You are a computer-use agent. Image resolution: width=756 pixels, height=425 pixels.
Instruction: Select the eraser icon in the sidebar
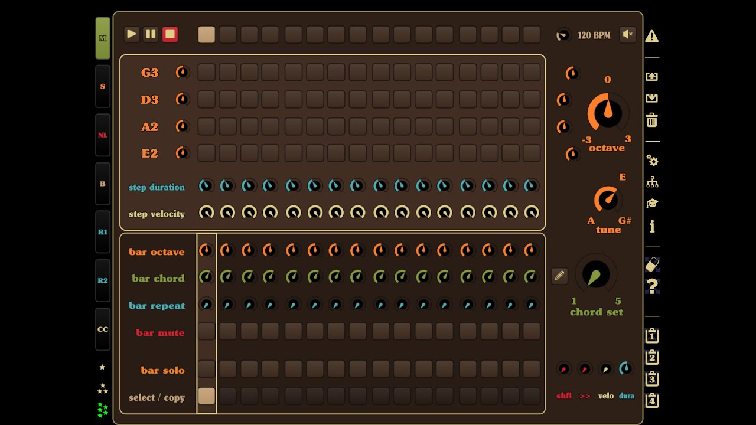click(x=652, y=264)
